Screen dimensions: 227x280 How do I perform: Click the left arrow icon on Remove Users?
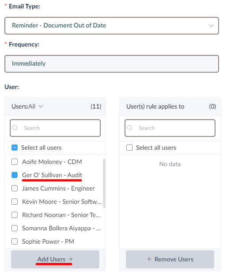150,259
